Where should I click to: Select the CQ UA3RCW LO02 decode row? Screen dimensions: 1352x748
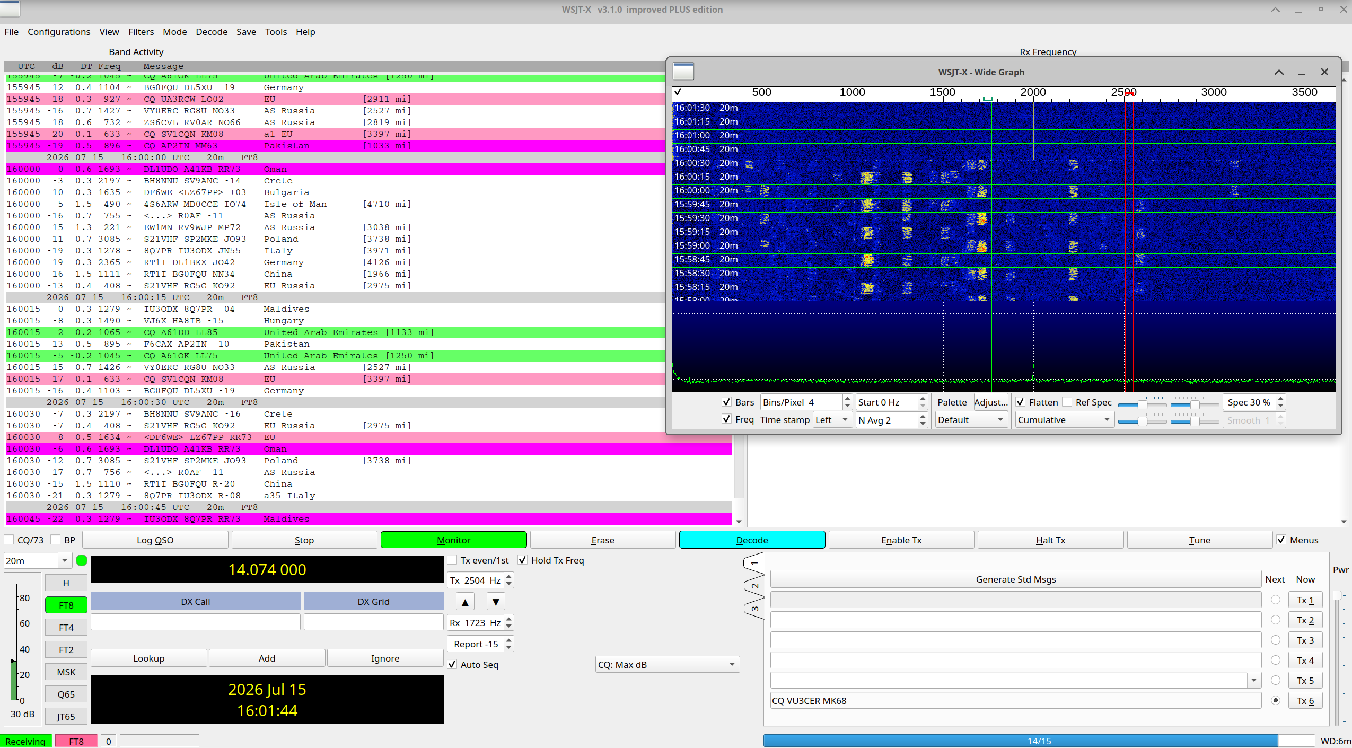[x=336, y=99]
